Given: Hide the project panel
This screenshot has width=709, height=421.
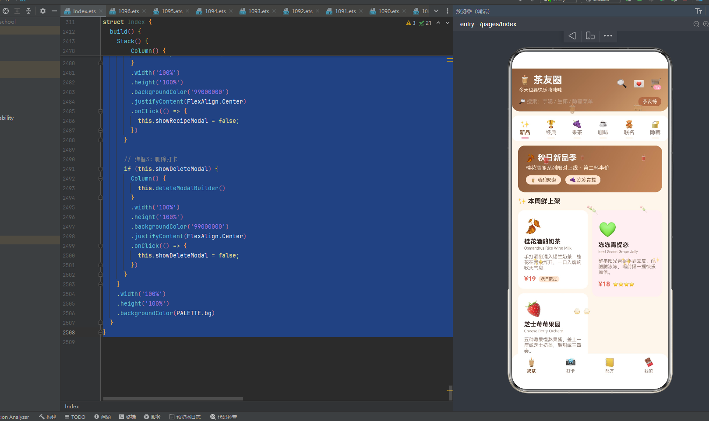Looking at the screenshot, I should [54, 11].
